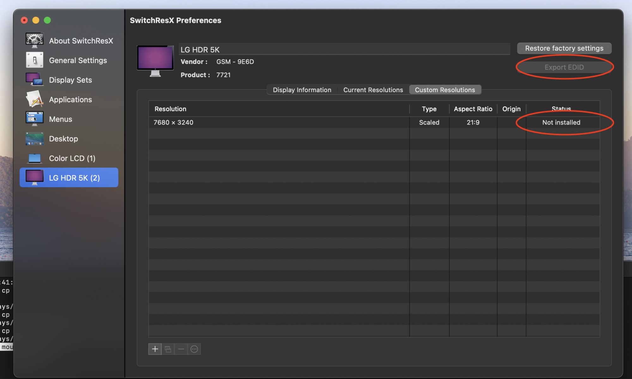Remove a resolution with the minus button
Image resolution: width=632 pixels, height=379 pixels.
181,349
